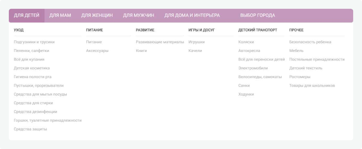Open the Аксессуары link under Питание
Screen dimensions: 362x149
point(97,51)
